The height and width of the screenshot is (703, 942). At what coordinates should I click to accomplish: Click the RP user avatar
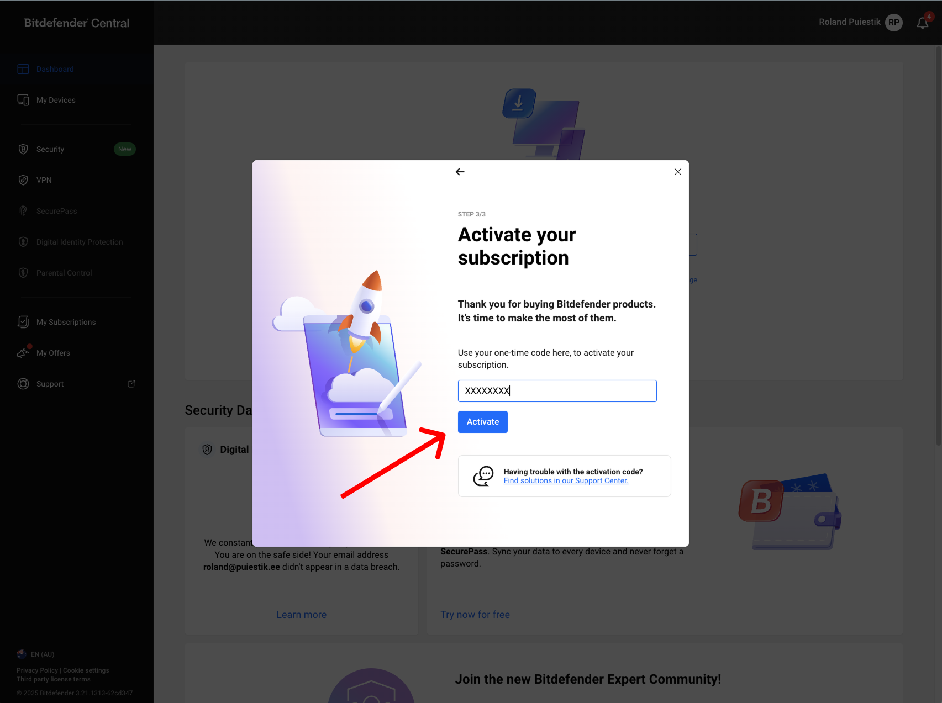coord(894,23)
